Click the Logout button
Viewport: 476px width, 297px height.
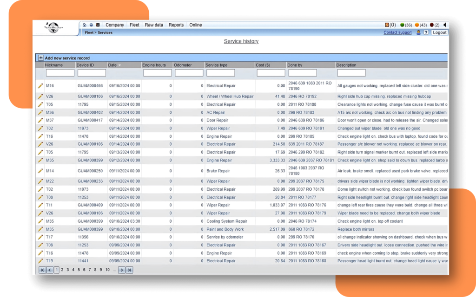(x=439, y=32)
